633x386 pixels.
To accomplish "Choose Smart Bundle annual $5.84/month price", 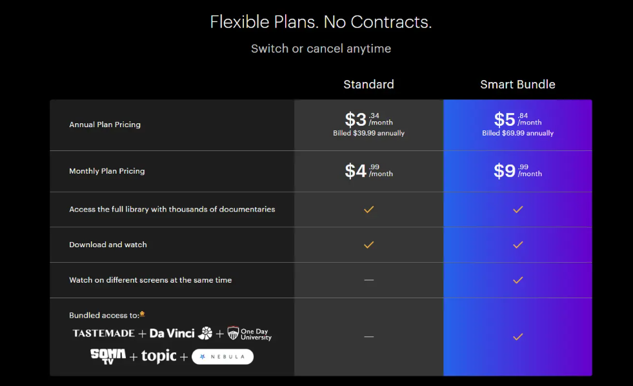I will tap(517, 120).
